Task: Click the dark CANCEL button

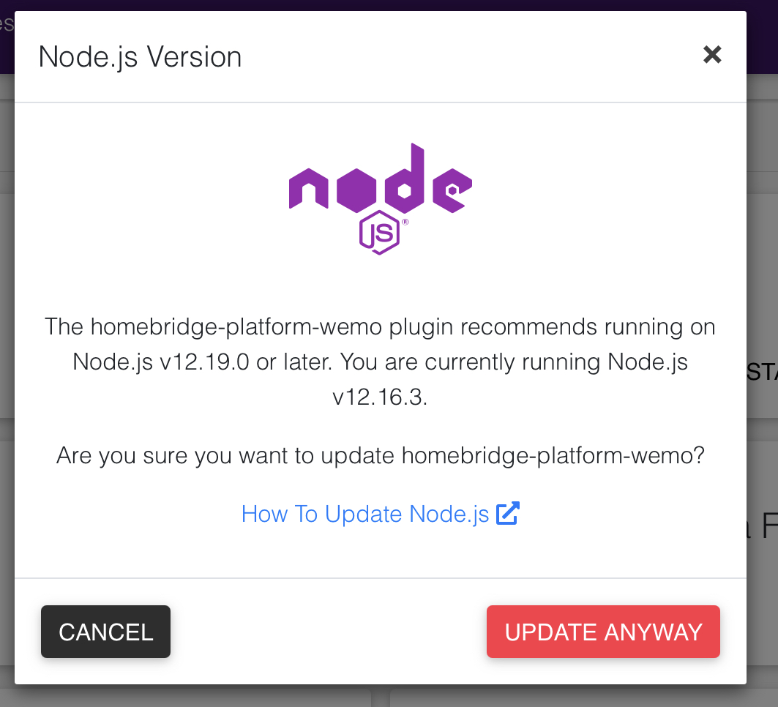Action: coord(105,631)
